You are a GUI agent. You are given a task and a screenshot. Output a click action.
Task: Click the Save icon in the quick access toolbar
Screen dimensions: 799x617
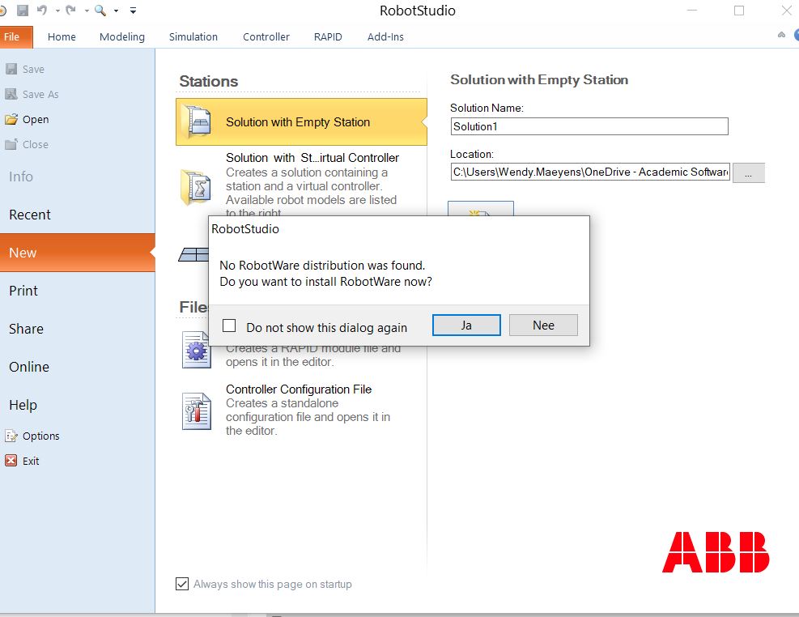pos(23,11)
